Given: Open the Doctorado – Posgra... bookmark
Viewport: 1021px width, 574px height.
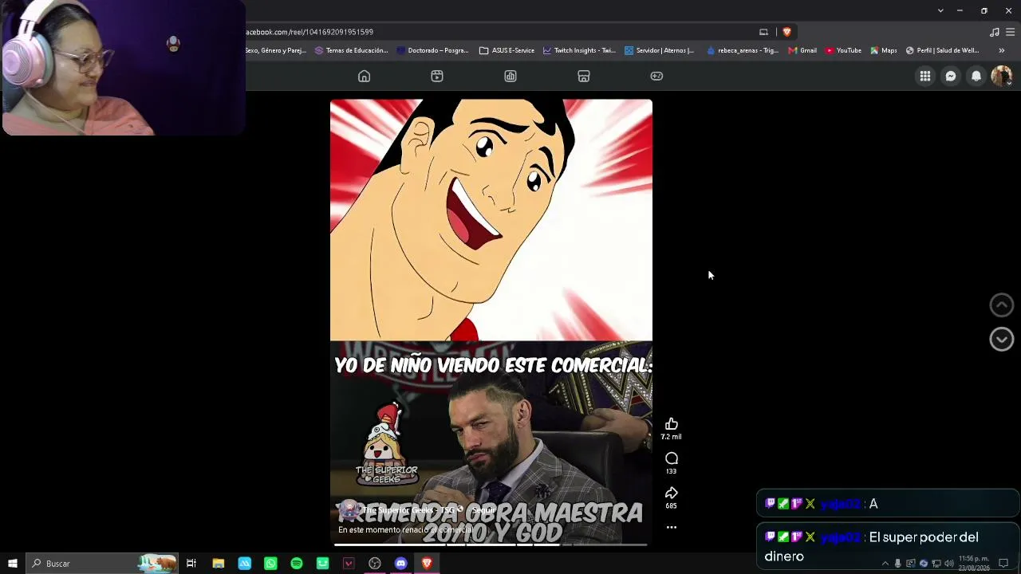Looking at the screenshot, I should pos(432,50).
